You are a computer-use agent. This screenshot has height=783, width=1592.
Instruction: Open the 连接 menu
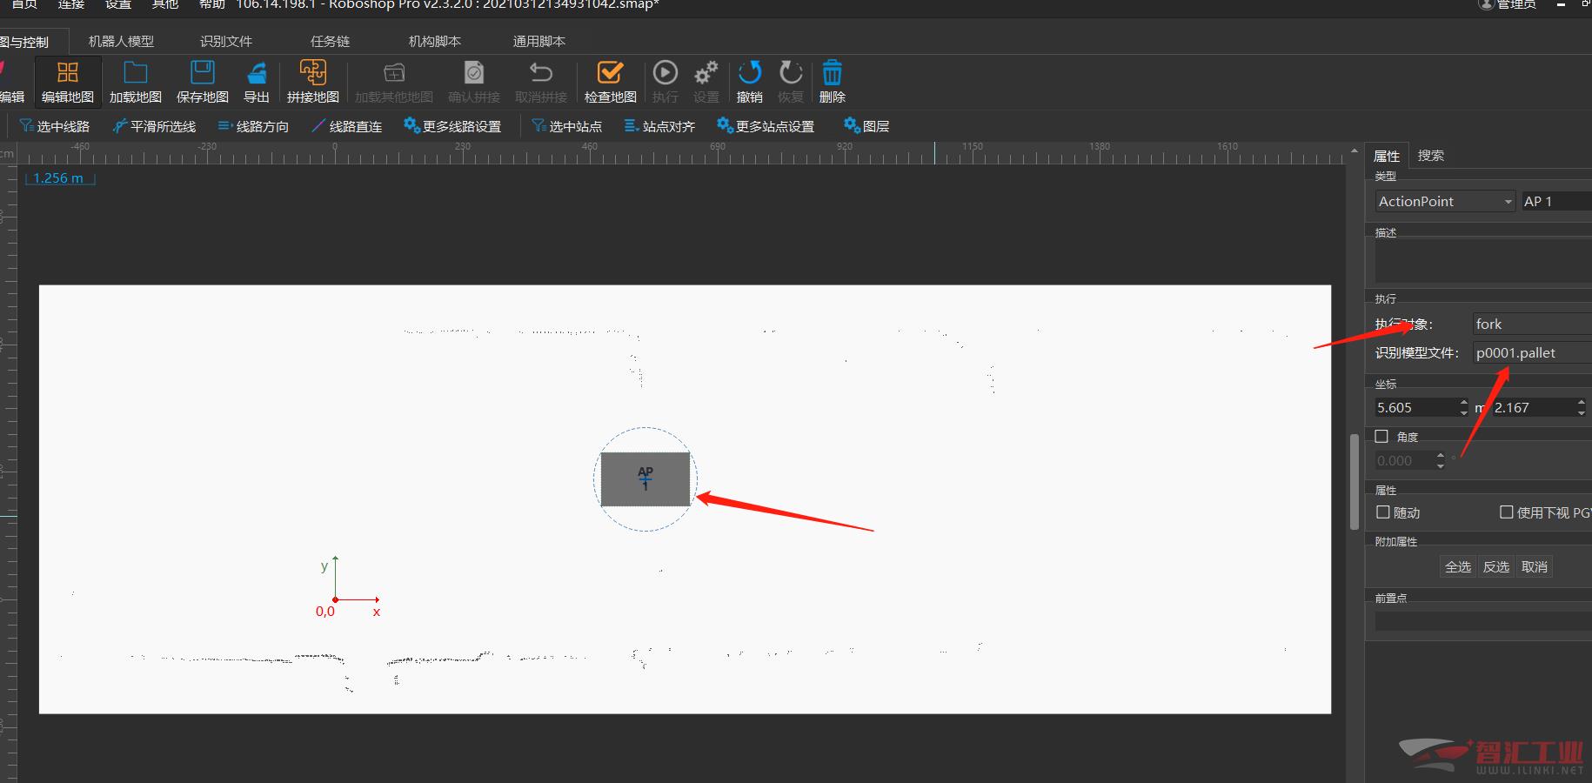(71, 4)
